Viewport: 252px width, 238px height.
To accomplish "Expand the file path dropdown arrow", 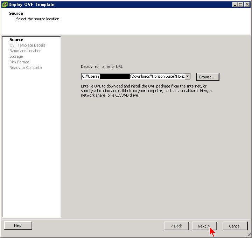I will pos(188,76).
